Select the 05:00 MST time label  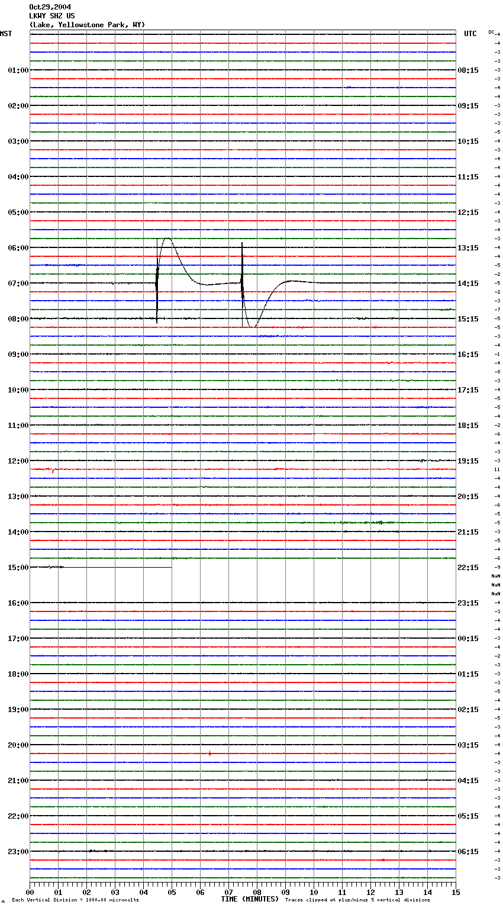[18, 212]
